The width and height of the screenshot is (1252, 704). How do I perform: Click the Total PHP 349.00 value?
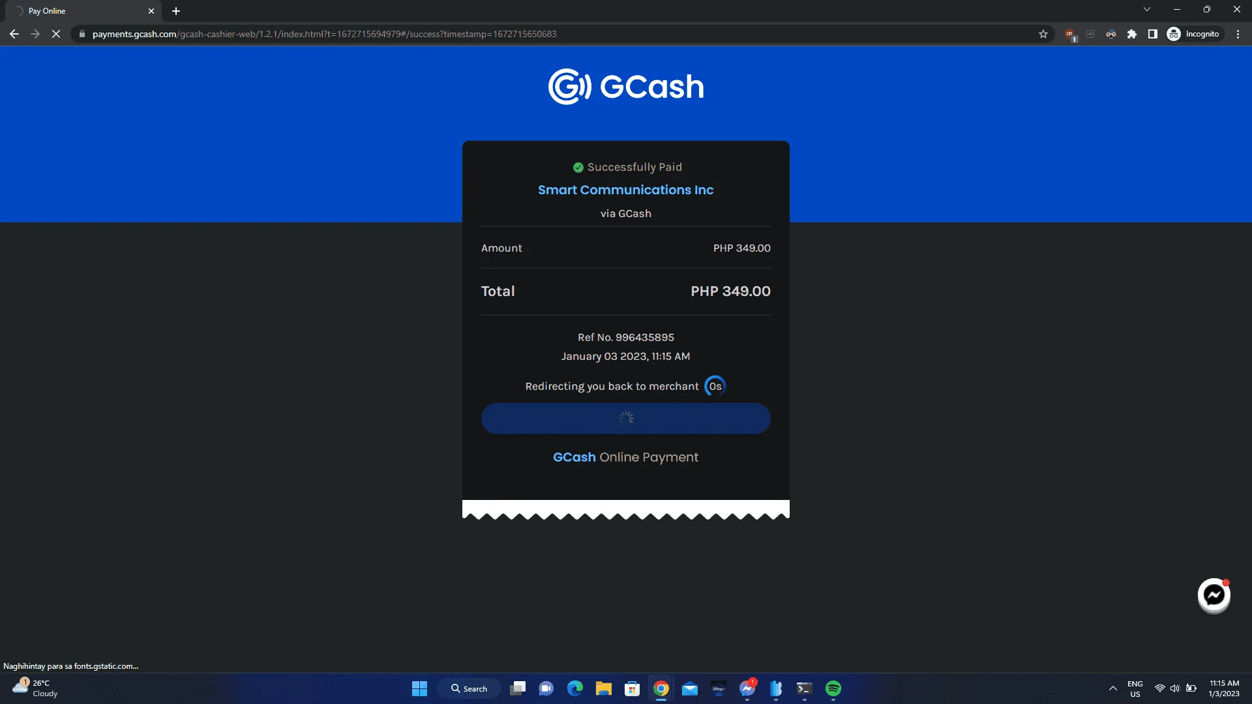coord(730,291)
